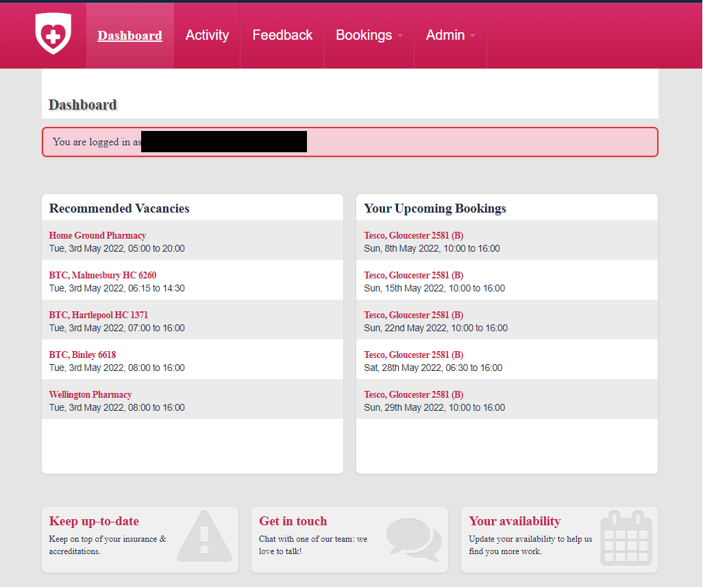The image size is (703, 587).
Task: Click the Keep up-to-date heading
Action: (94, 521)
